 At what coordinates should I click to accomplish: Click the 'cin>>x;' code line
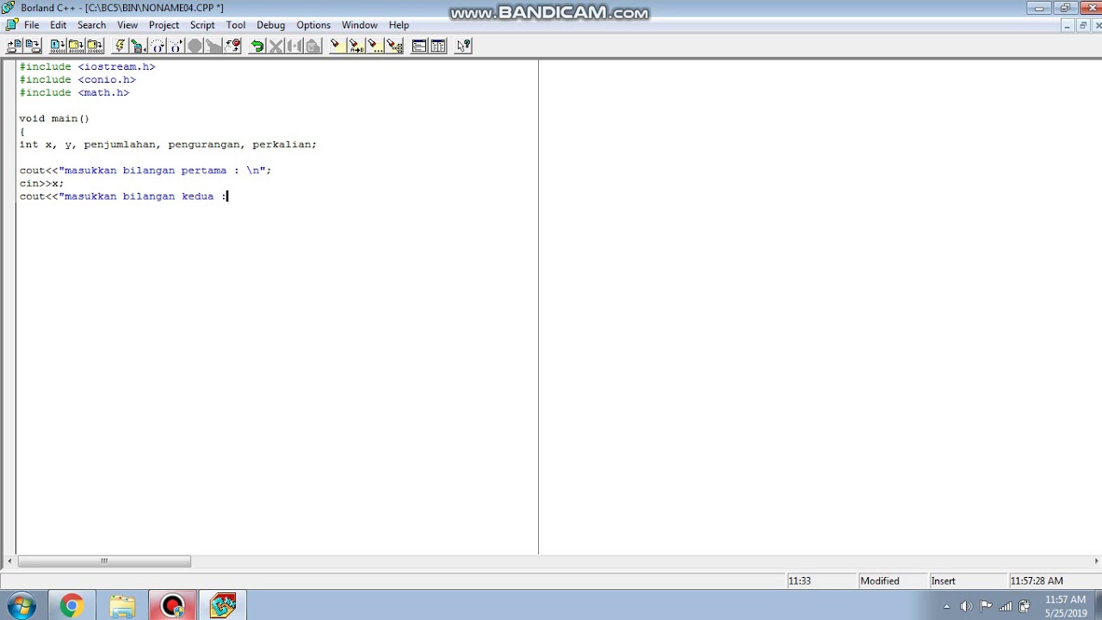coord(41,183)
